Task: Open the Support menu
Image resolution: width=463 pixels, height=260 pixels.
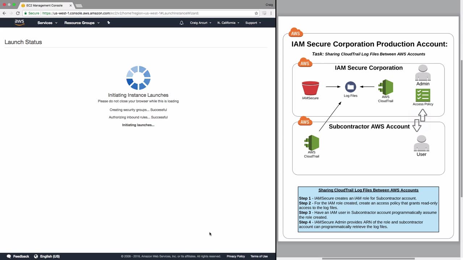Action: coord(253,23)
